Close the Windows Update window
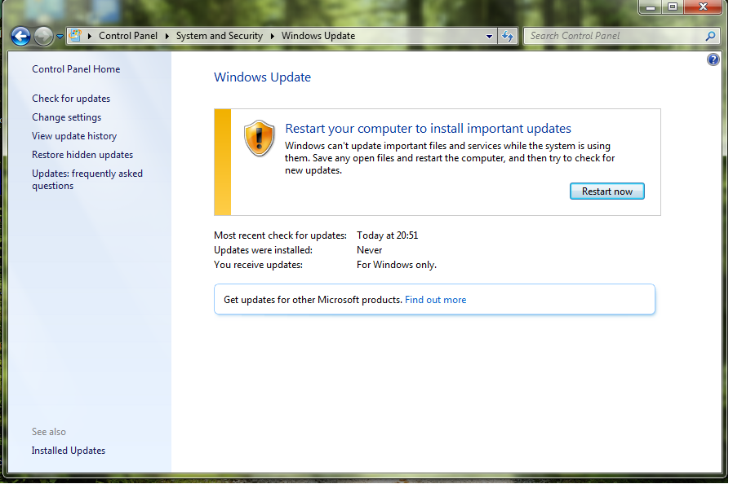The width and height of the screenshot is (733, 484). coord(703,7)
